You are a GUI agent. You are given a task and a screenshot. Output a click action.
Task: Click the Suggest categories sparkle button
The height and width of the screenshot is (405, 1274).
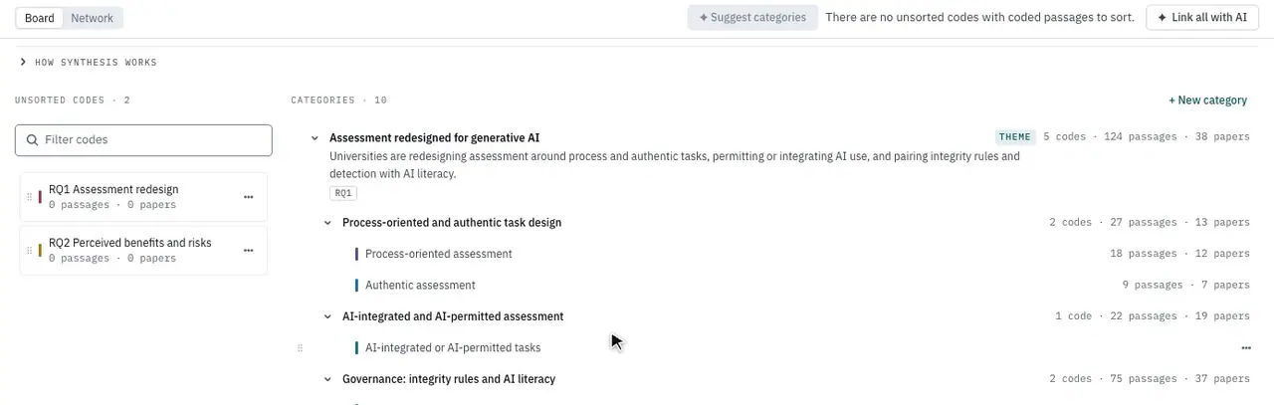click(752, 17)
